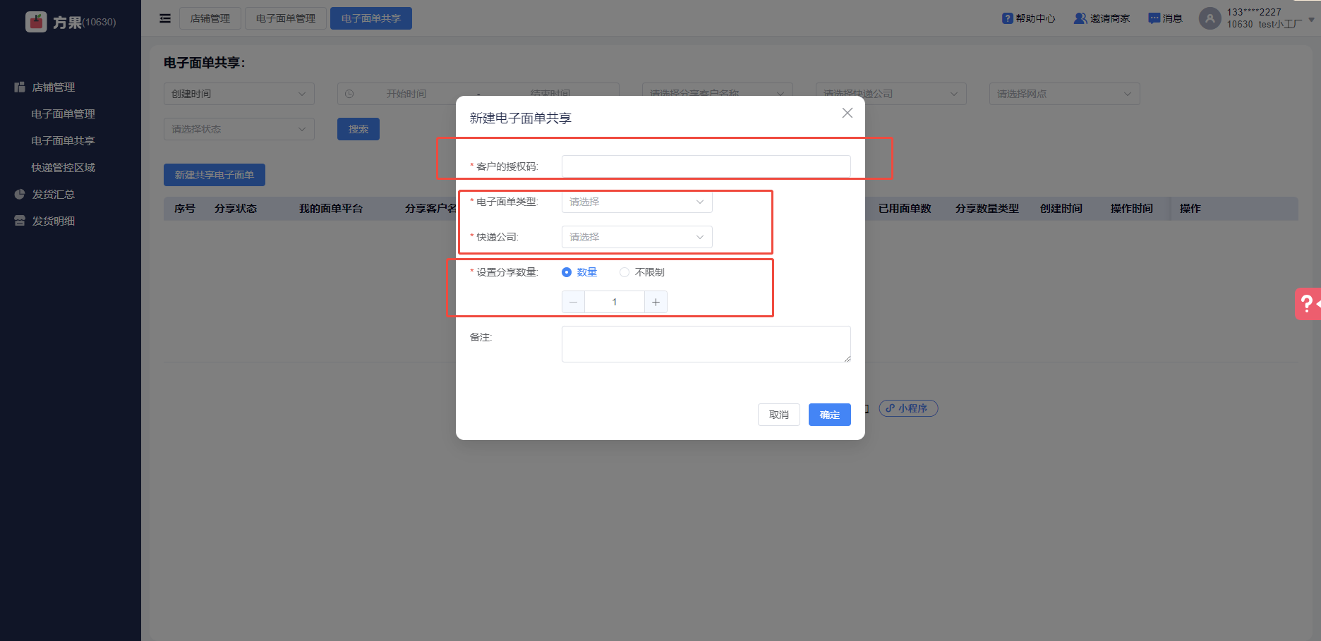Open 发货汇总 in the sidebar
Image resolution: width=1321 pixels, height=641 pixels.
54,195
